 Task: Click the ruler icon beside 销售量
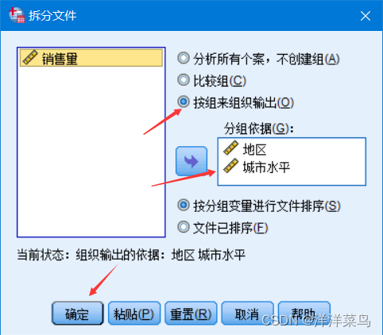[x=30, y=57]
